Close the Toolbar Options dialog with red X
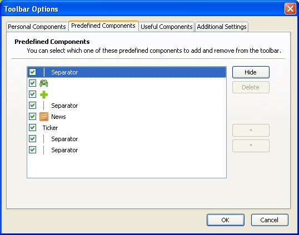Image resolution: width=299 pixels, height=235 pixels. (x=290, y=9)
